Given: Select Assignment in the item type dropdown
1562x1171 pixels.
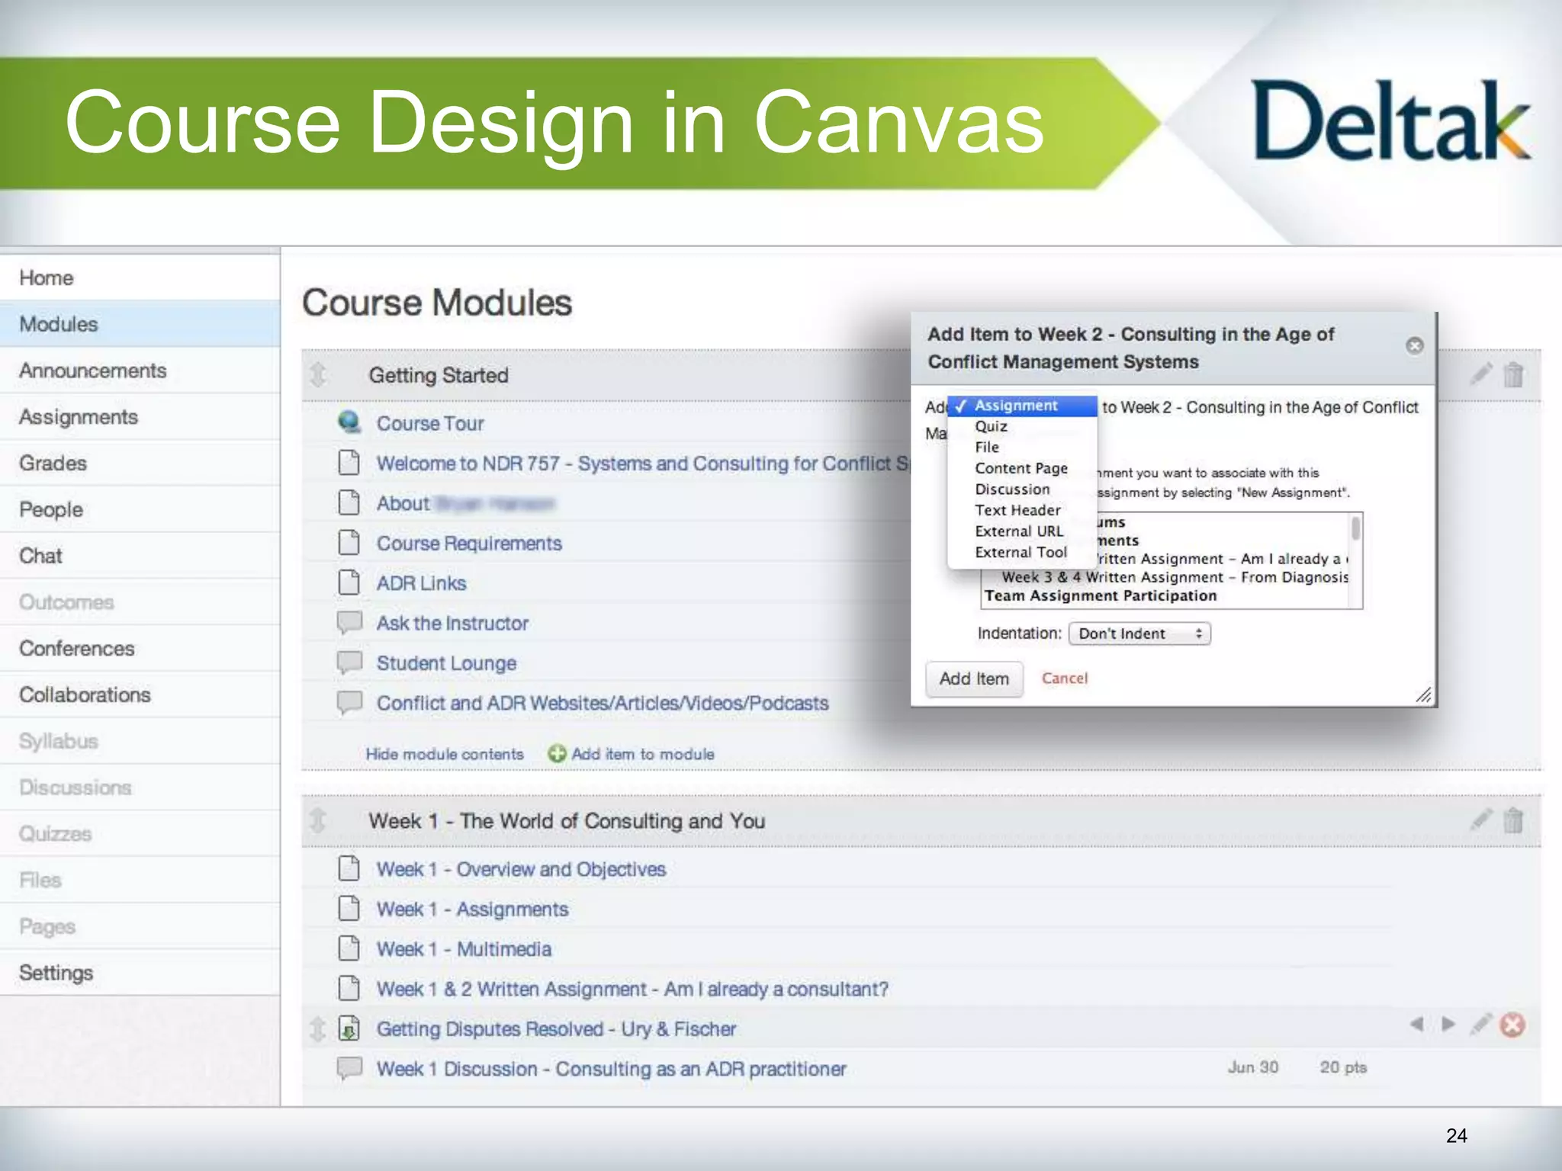Looking at the screenshot, I should click(x=1022, y=406).
